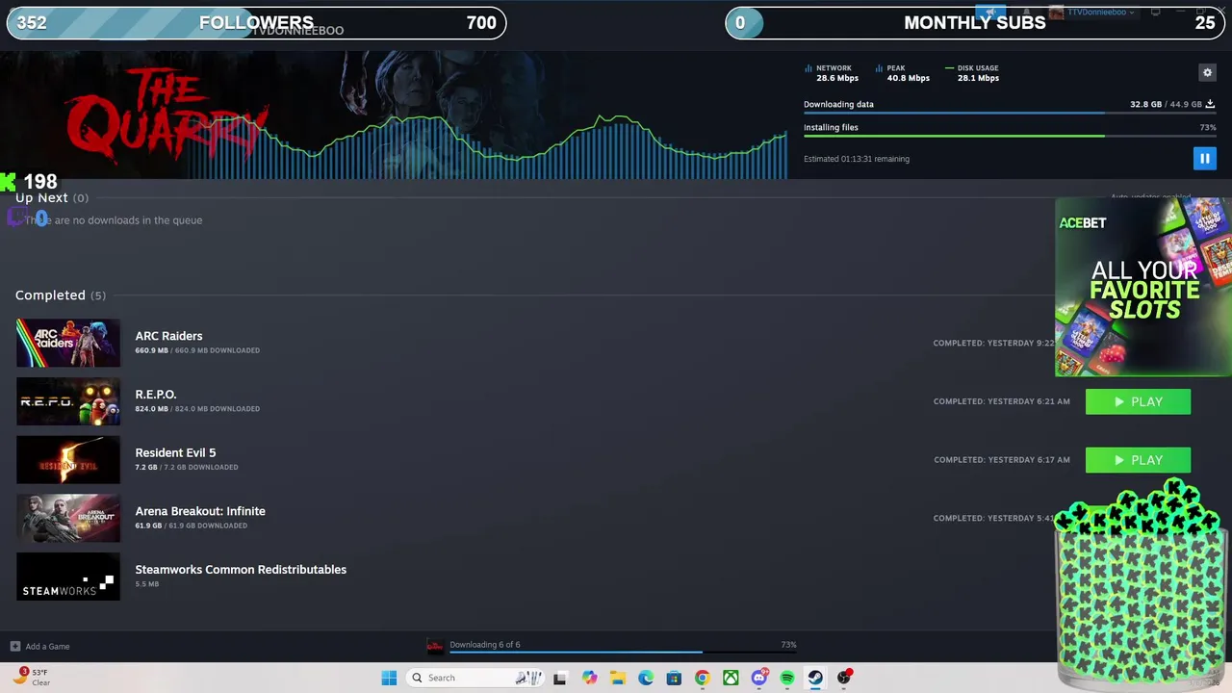Click Network 28.6 Mbps stat
Viewport: 1232px width, 693px height.
(831, 73)
